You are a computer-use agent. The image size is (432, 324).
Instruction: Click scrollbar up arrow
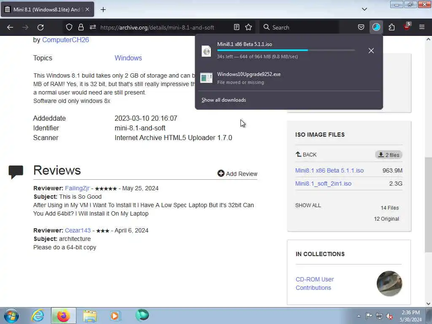pyautogui.click(x=428, y=39)
